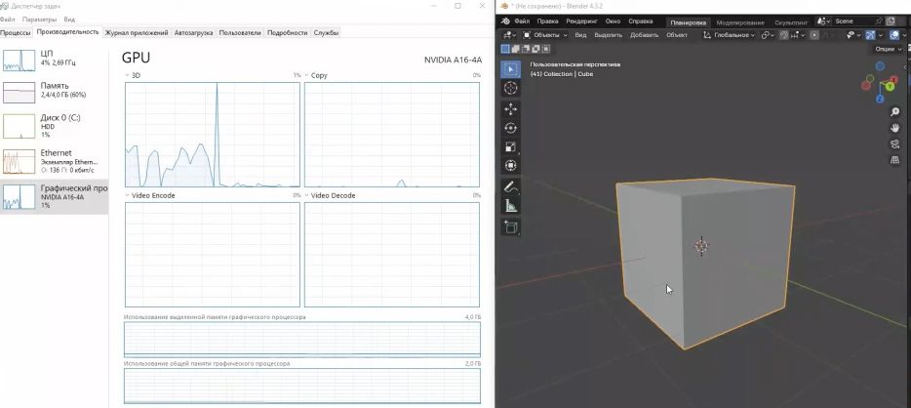Toggle camera view icon
Viewport: 911px width, 408px height.
(894, 144)
